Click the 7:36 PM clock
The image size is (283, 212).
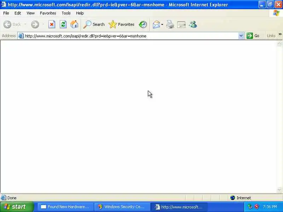(x=270, y=207)
